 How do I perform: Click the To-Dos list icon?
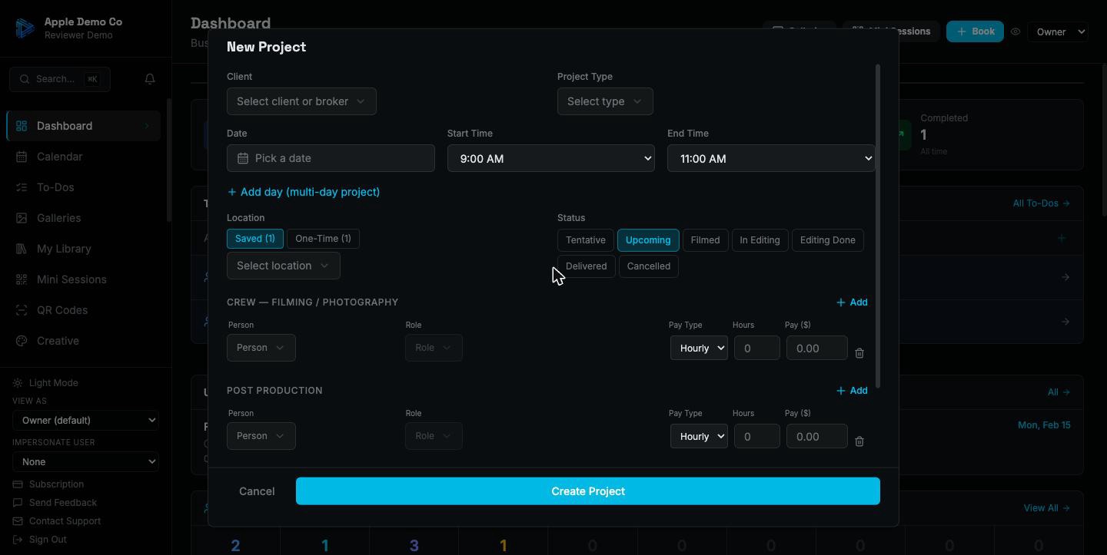[22, 187]
